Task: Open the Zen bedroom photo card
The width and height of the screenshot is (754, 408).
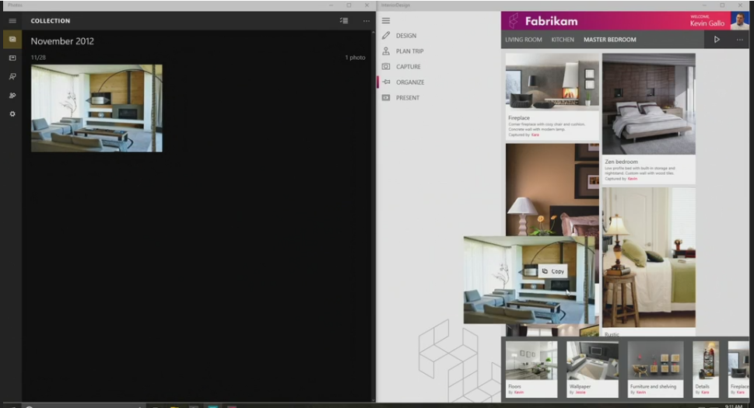Action: (649, 118)
